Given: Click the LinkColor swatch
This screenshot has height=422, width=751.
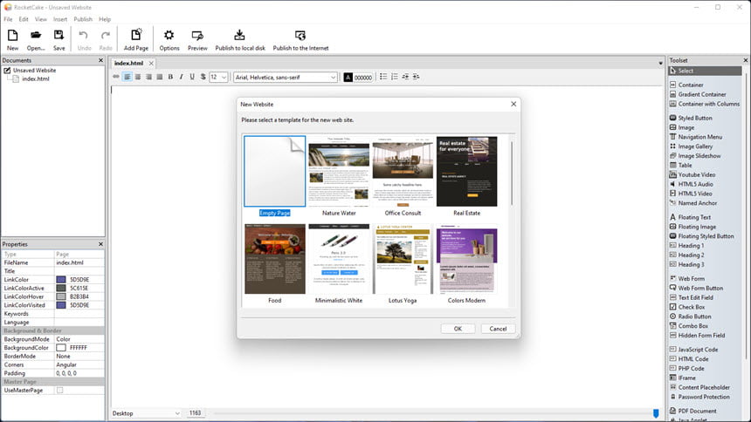Looking at the screenshot, I should click(61, 279).
